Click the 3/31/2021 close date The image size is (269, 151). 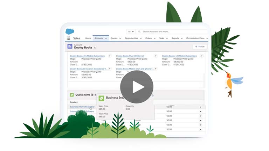(87, 78)
